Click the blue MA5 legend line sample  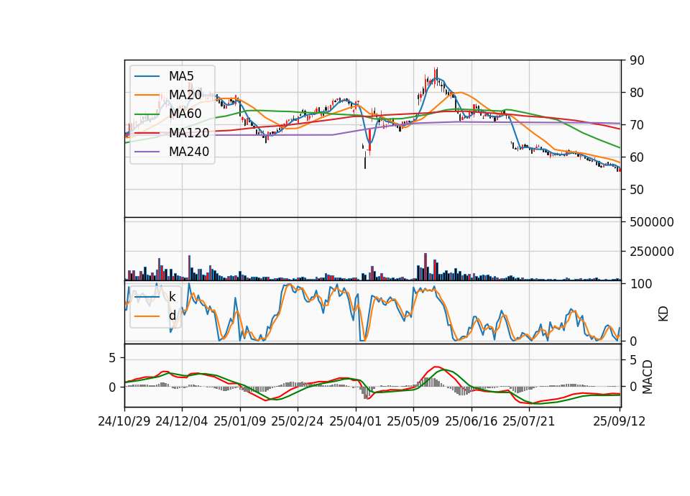[147, 76]
